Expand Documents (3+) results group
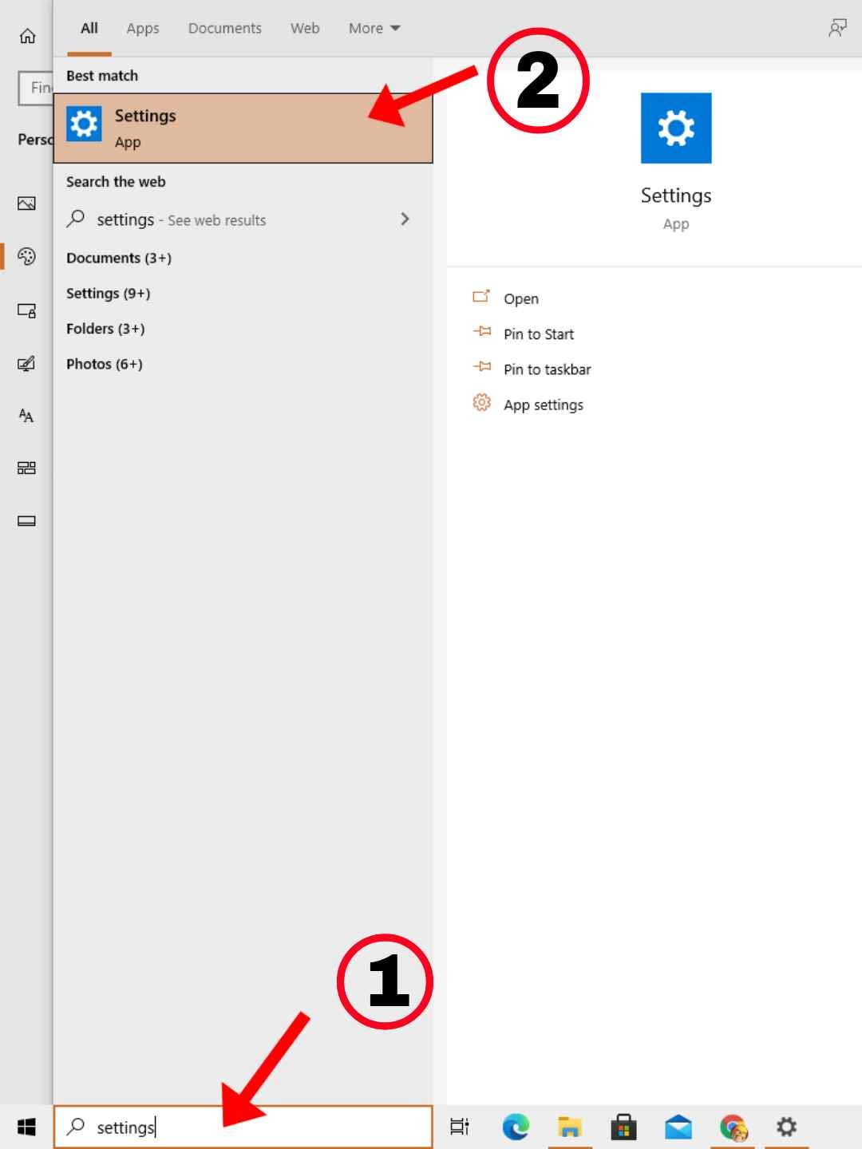The height and width of the screenshot is (1149, 862). pos(119,258)
